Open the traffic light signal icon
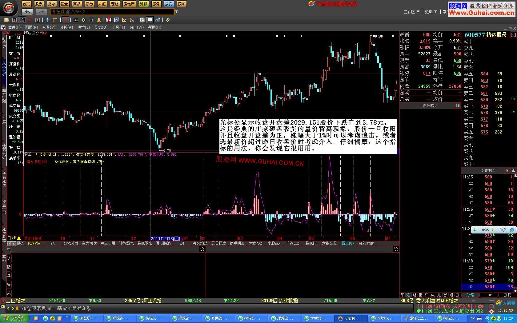517x323 pixels. (x=75, y=20)
